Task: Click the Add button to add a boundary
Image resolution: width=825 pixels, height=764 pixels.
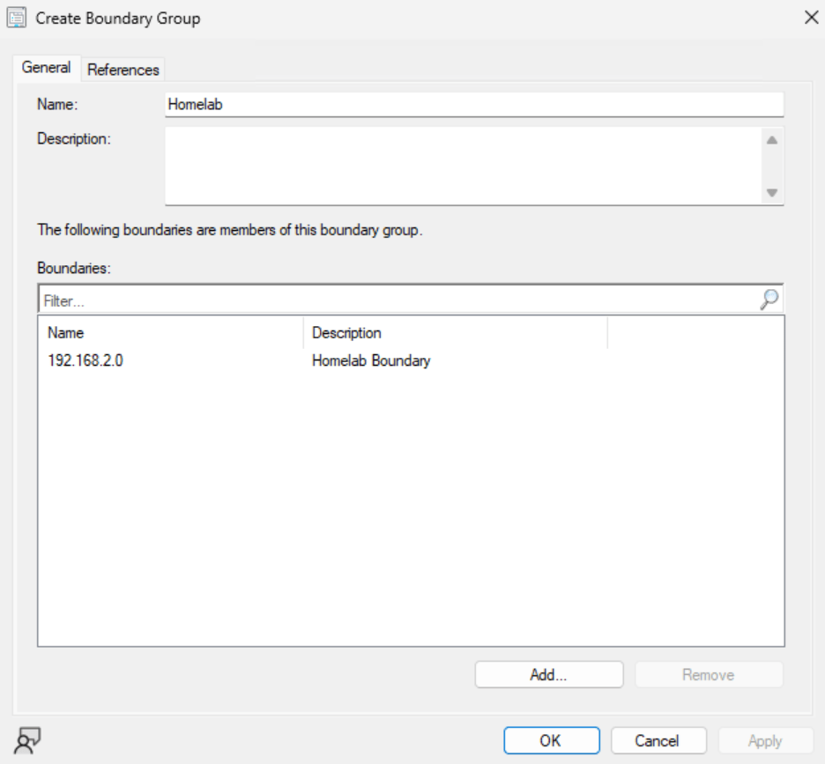Action: coord(548,674)
